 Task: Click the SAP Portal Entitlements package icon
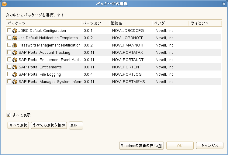[15, 67]
